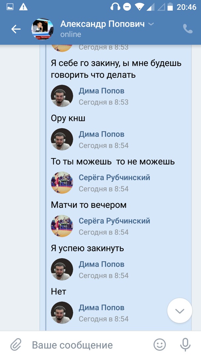The width and height of the screenshot is (201, 358).
Task: Open Серёга Рубчинский name above Матчи то вечером
Action: (114, 178)
